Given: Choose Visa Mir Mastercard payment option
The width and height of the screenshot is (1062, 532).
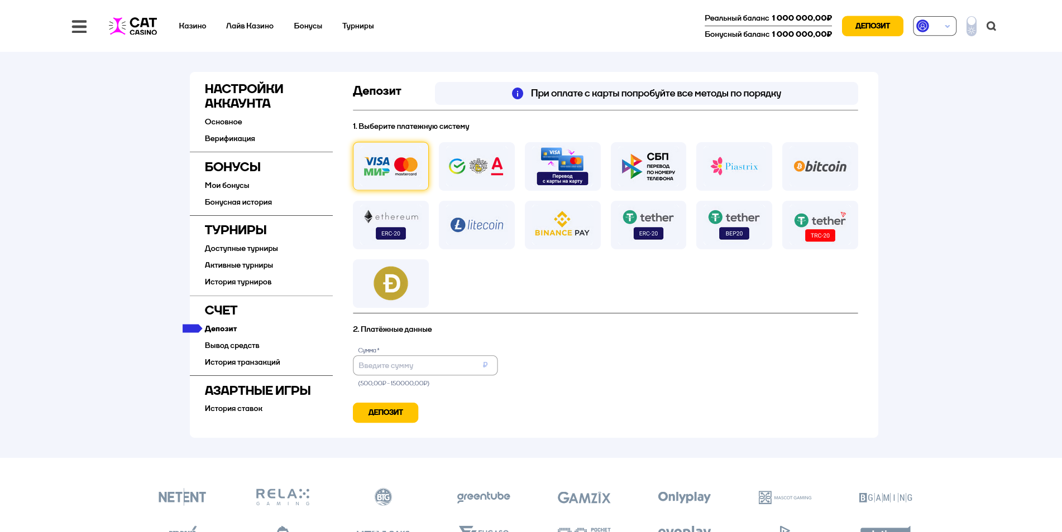Looking at the screenshot, I should [391, 166].
